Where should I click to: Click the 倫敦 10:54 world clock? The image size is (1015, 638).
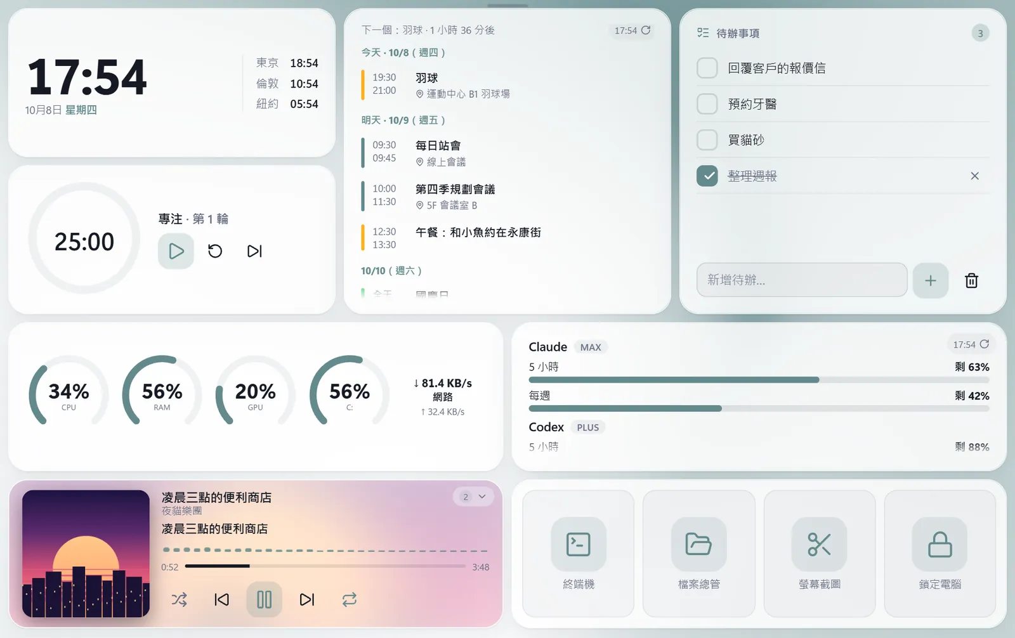pos(287,84)
